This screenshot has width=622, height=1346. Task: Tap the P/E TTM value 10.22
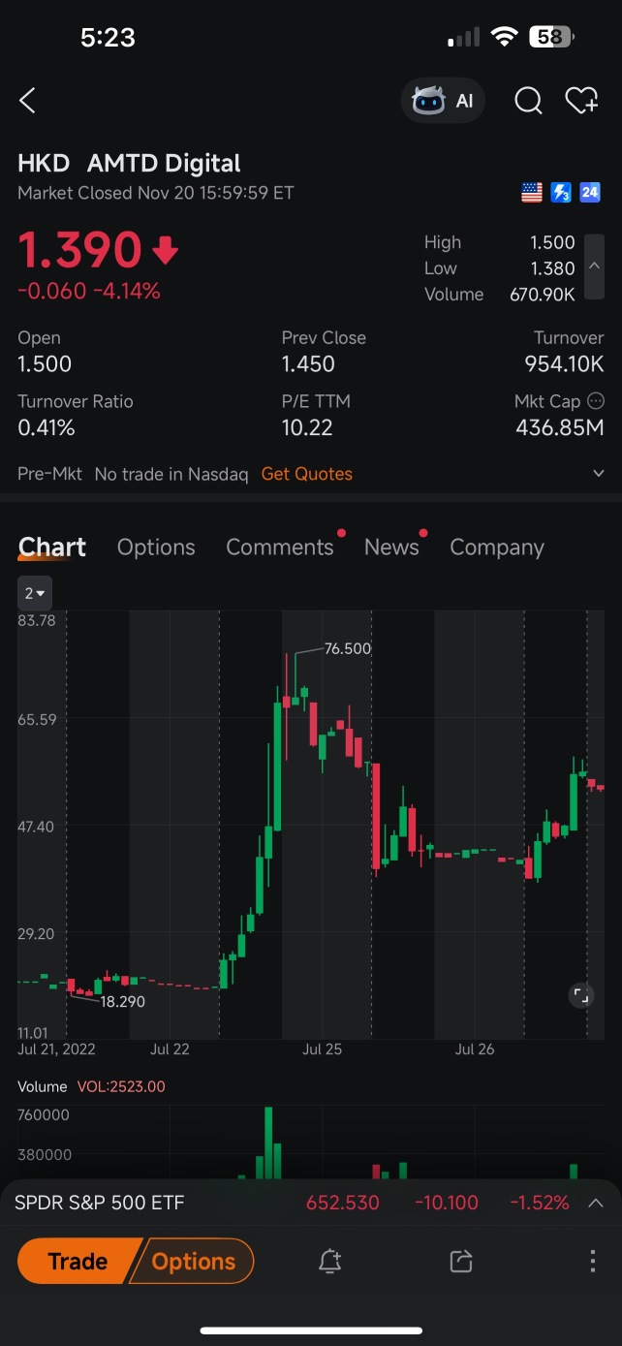pyautogui.click(x=307, y=427)
